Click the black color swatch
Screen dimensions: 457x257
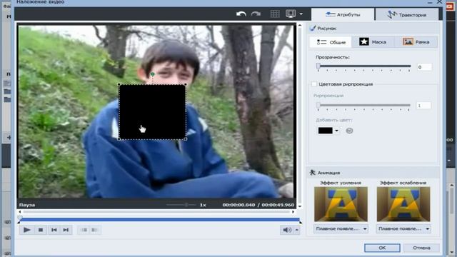click(x=326, y=131)
